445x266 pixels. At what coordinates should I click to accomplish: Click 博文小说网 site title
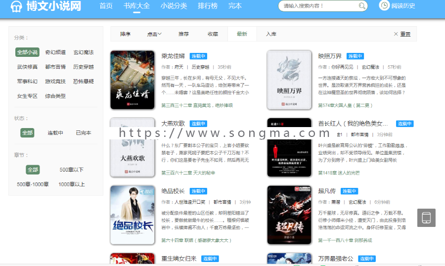pos(53,6)
